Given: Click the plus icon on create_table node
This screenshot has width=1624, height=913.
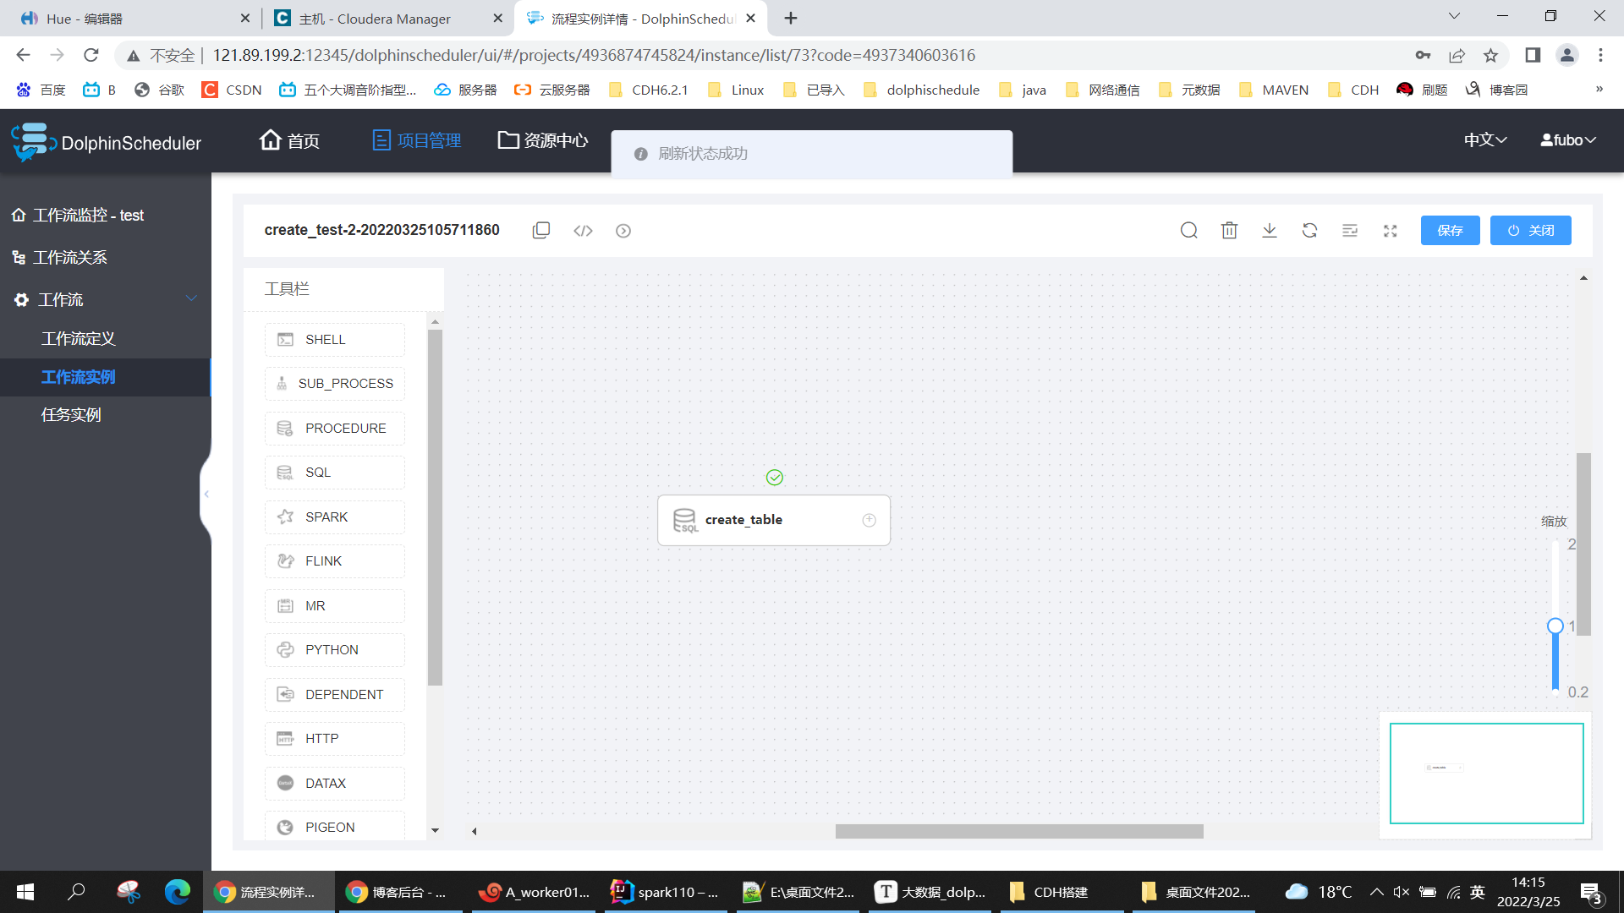Looking at the screenshot, I should 869,520.
